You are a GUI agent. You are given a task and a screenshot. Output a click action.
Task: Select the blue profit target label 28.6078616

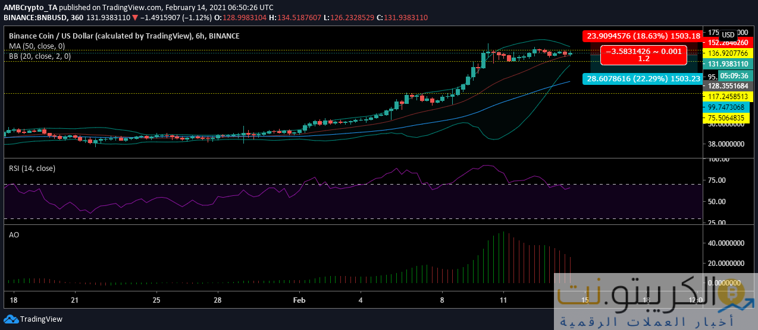click(x=643, y=78)
